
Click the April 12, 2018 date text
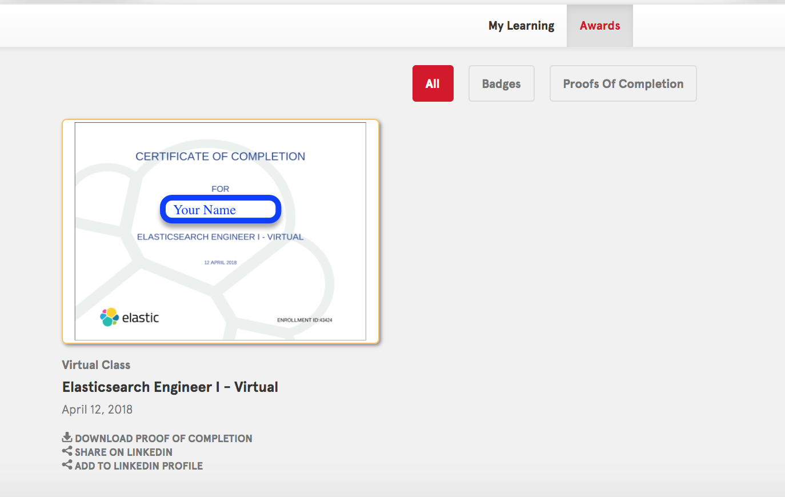[97, 409]
